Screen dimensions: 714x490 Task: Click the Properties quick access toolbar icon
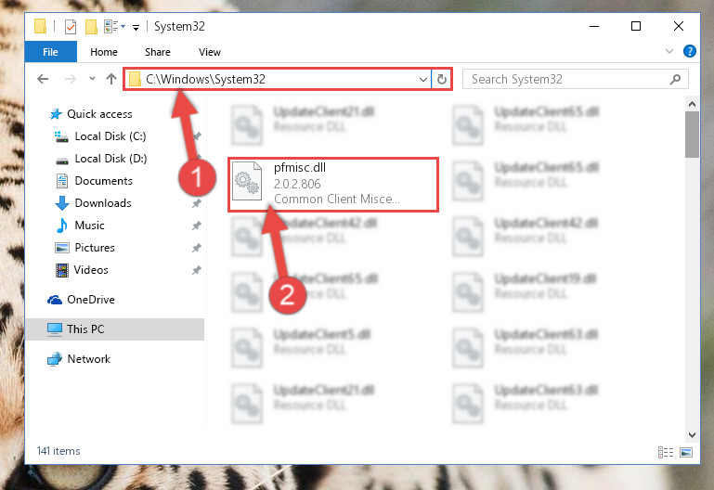(71, 27)
